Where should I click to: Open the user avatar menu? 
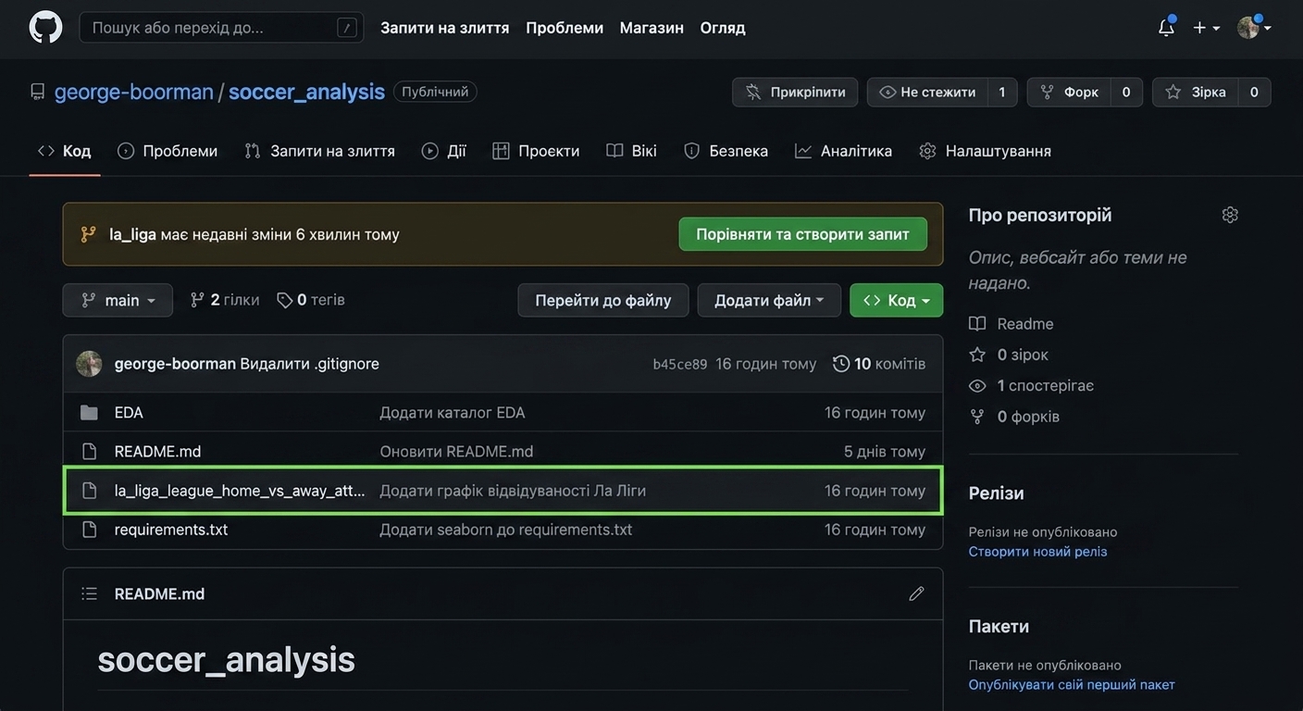(x=1254, y=28)
